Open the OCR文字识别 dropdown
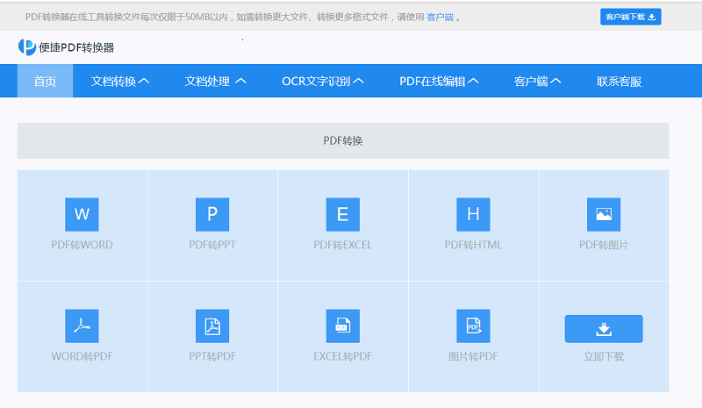The height and width of the screenshot is (408, 702). [322, 81]
